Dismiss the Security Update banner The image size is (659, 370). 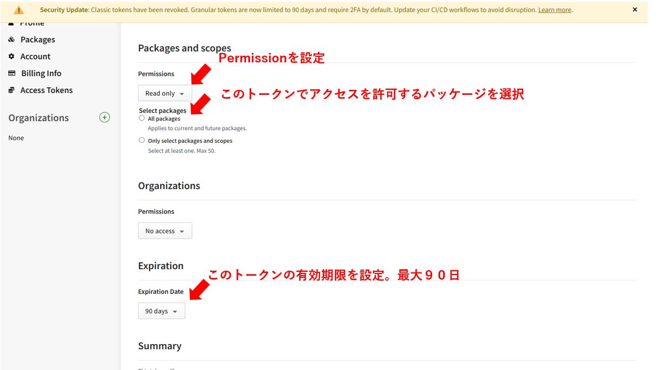point(635,10)
